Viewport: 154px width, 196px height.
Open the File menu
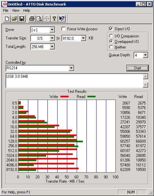click(x=6, y=10)
